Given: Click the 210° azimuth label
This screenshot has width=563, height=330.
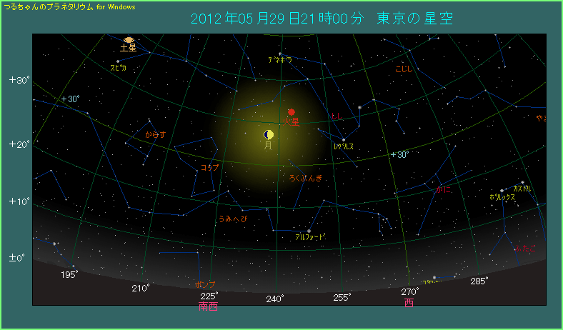Looking at the screenshot, I should pyautogui.click(x=140, y=288).
